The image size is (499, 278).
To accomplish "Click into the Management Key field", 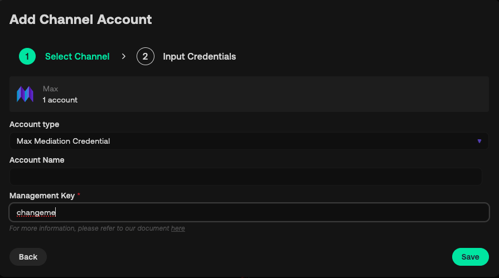I will 249,212.
